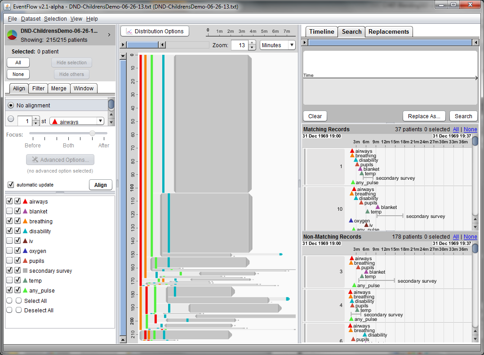
Task: Open the airways alignment event dropdown
Action: (x=100, y=121)
